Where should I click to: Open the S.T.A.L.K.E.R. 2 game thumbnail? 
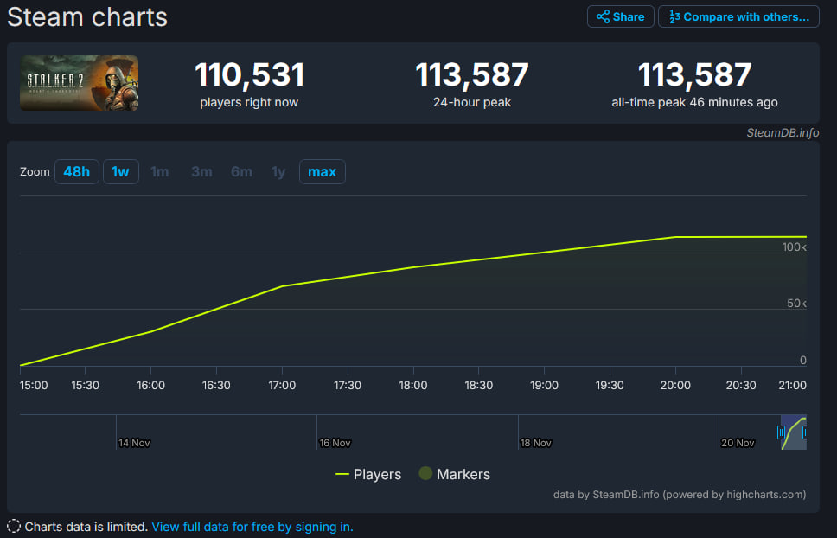[x=79, y=83]
